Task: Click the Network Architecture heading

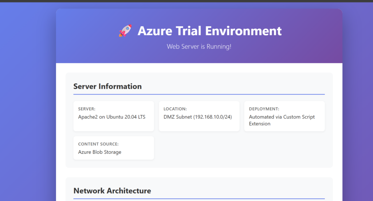Action: [112, 191]
